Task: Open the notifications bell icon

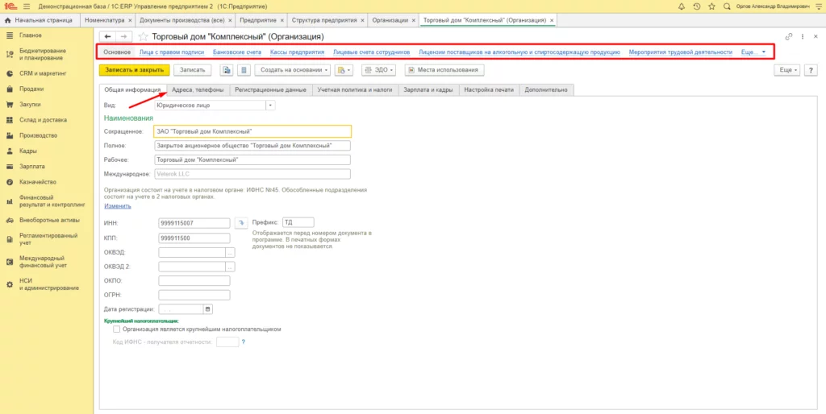Action: click(682, 6)
